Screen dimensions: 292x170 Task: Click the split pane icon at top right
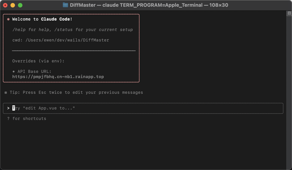pos(289,13)
